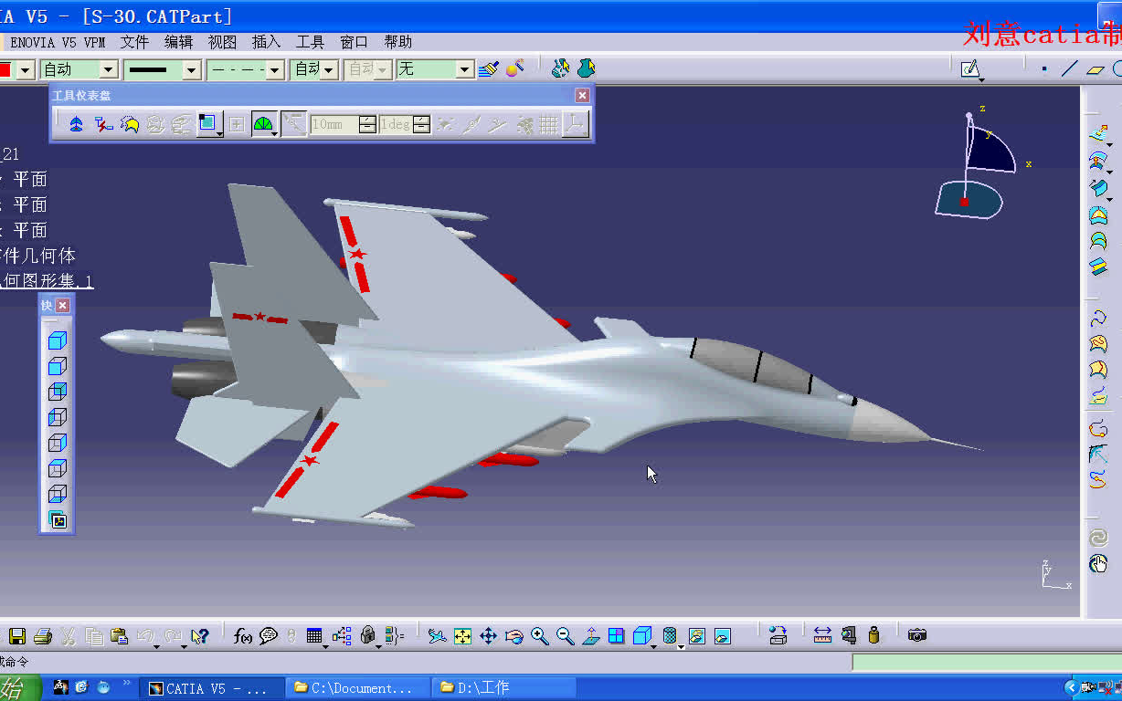Open the ENOVIA V5 VPM menu
Viewport: 1122px width, 701px height.
58,42
